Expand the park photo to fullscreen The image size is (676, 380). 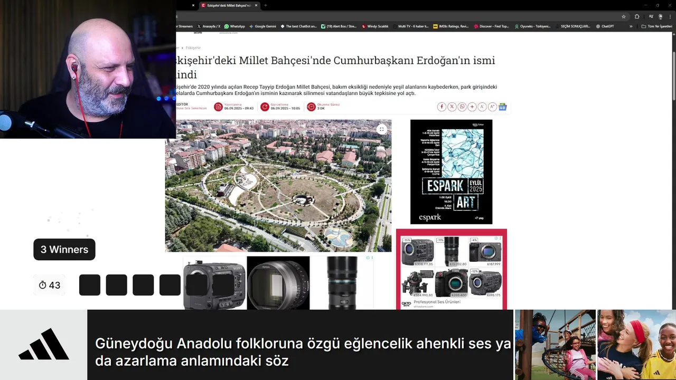(x=381, y=129)
